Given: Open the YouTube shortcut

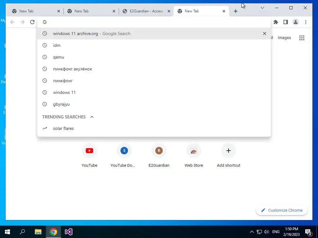Looking at the screenshot, I should tap(89, 155).
